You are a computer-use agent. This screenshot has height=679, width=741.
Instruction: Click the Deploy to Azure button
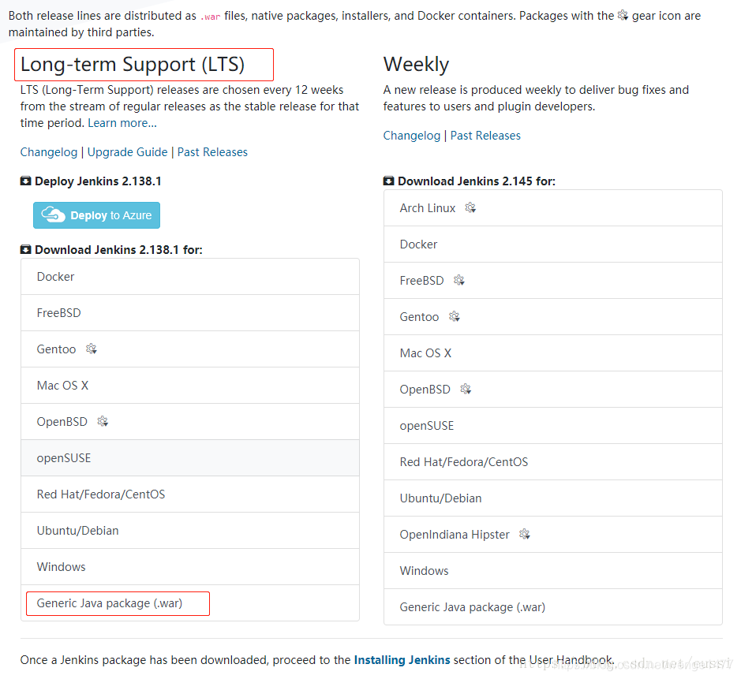96,215
